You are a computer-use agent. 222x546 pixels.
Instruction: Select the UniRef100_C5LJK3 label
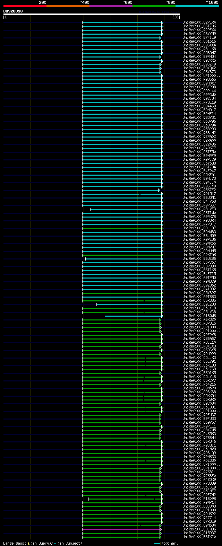pos(199,358)
